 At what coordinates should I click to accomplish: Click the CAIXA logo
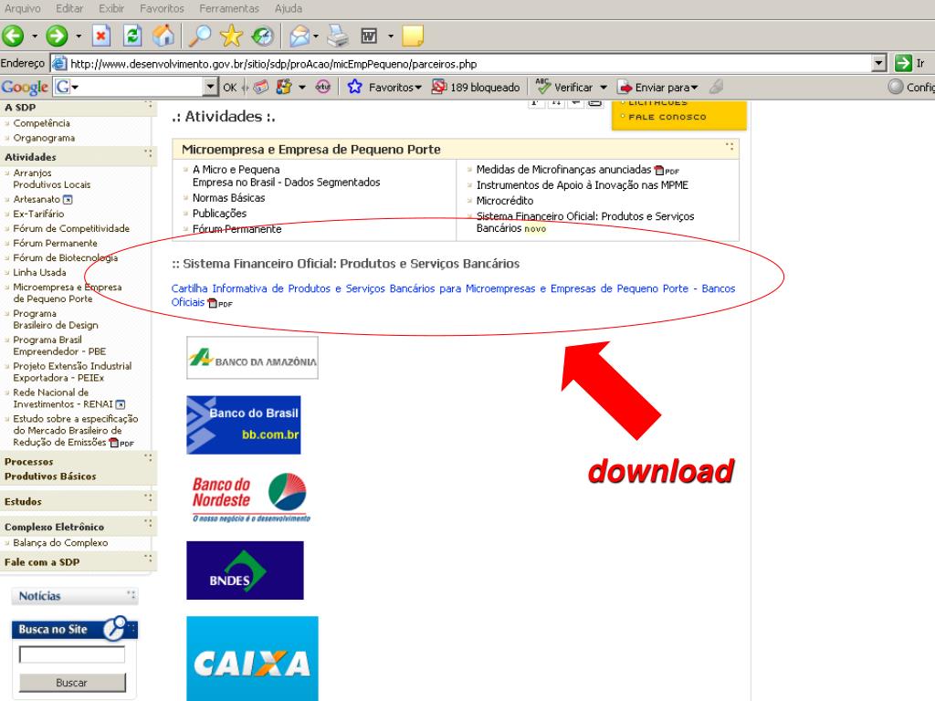(x=252, y=659)
